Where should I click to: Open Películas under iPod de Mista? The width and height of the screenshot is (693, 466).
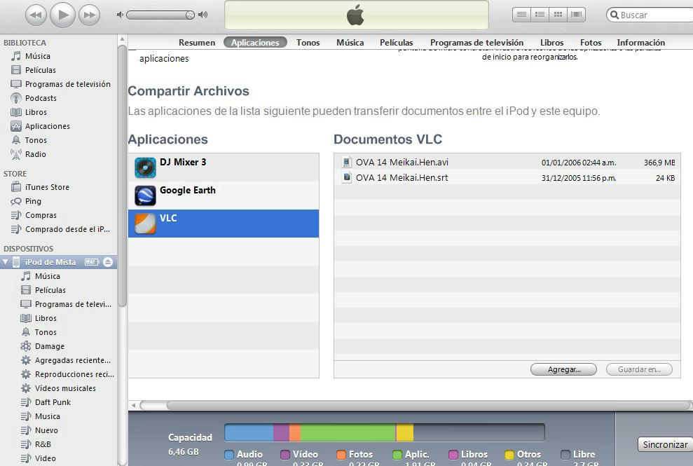tap(50, 290)
